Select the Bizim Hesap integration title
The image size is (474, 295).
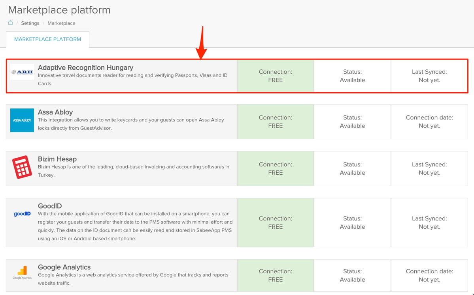click(x=57, y=159)
